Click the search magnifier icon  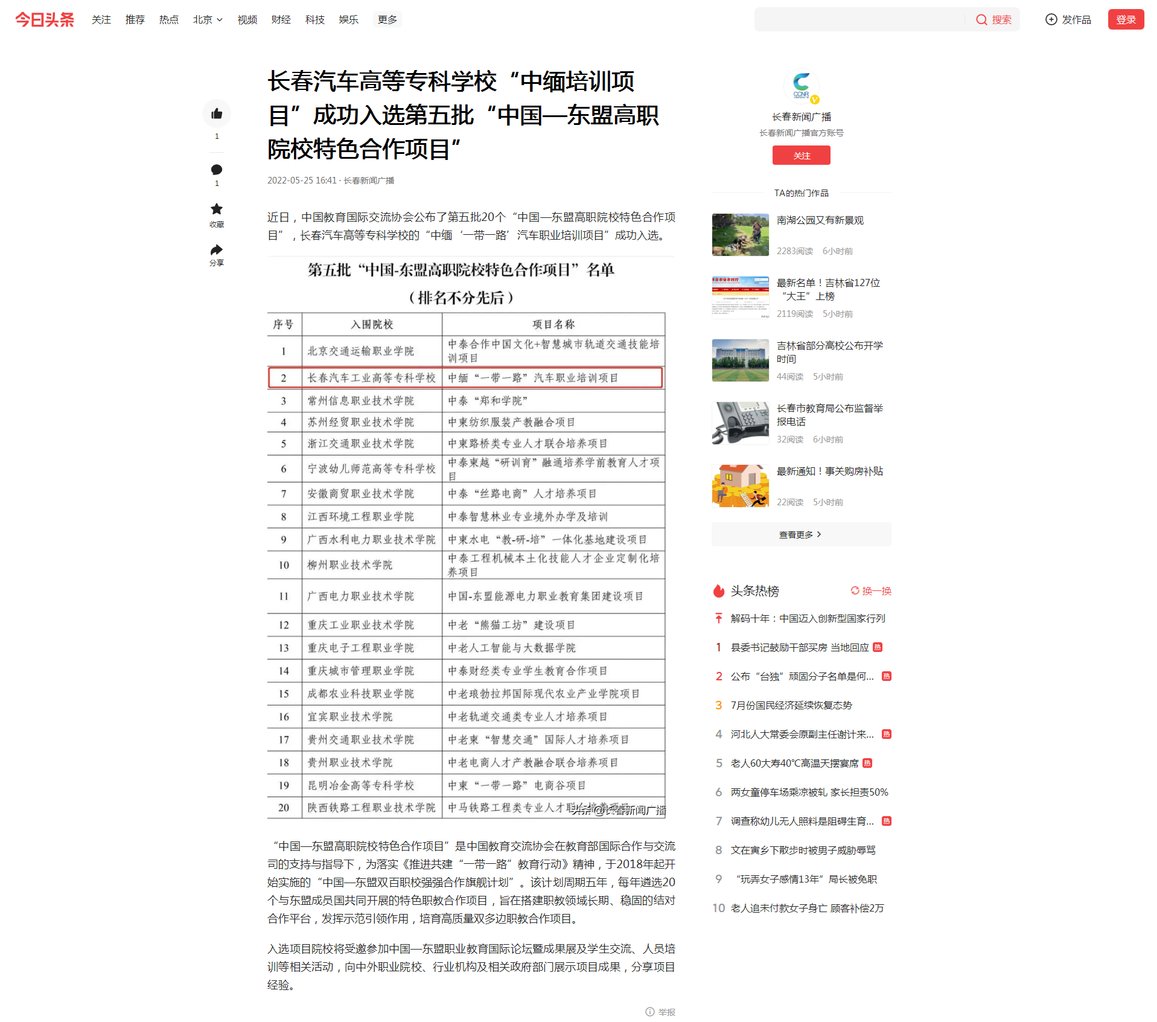pyautogui.click(x=981, y=19)
